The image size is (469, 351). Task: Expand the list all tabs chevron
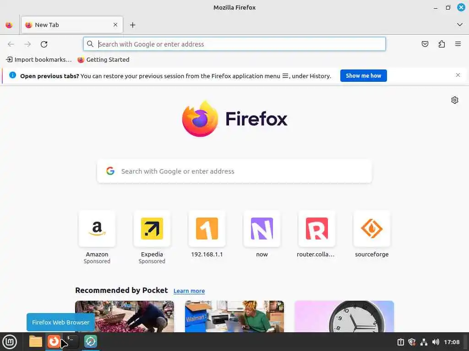click(x=460, y=25)
